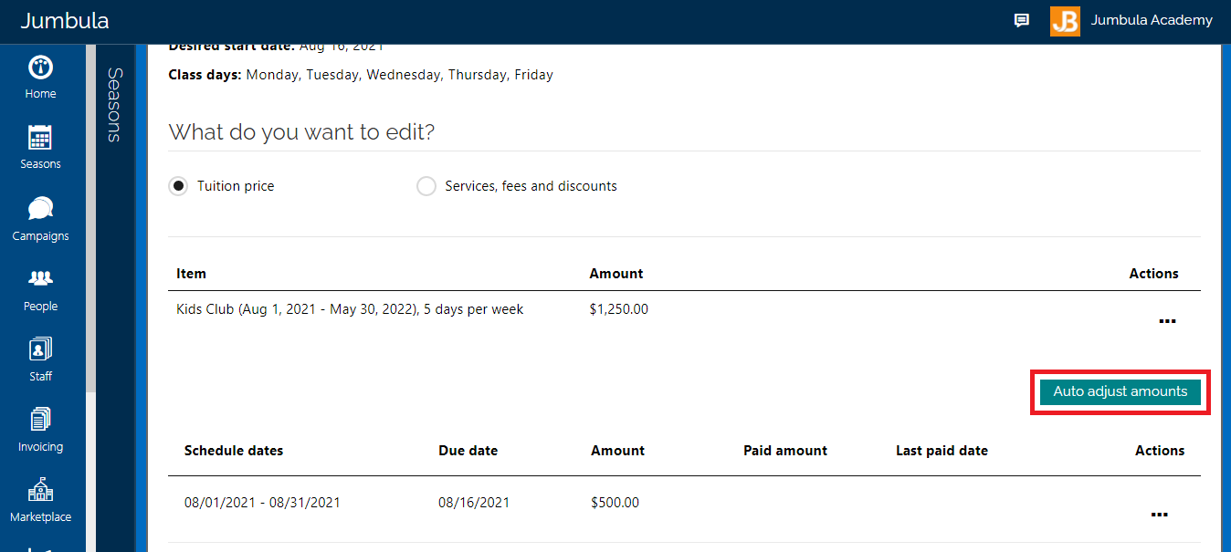Open the Staff icon
Viewport: 1231px width, 552px height.
pyautogui.click(x=40, y=349)
